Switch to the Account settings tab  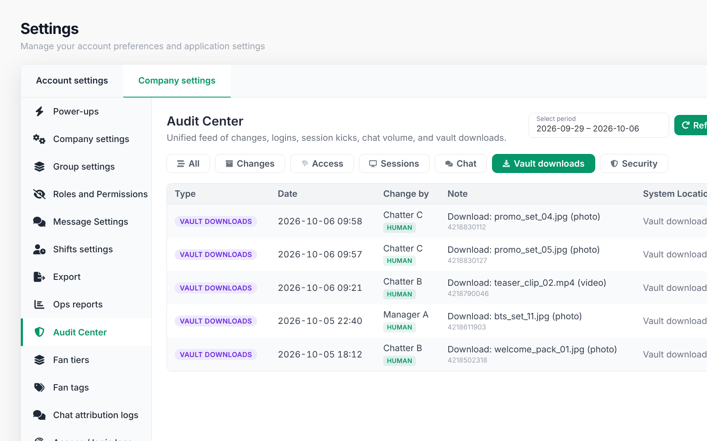tap(72, 81)
